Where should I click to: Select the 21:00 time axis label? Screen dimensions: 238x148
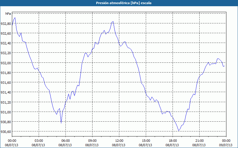point(199,141)
